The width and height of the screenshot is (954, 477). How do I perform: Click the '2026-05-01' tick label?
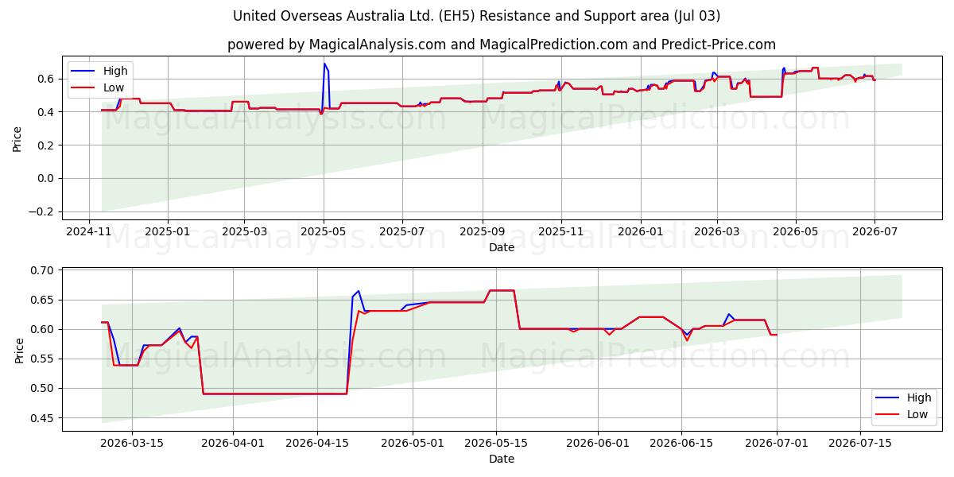pos(413,444)
